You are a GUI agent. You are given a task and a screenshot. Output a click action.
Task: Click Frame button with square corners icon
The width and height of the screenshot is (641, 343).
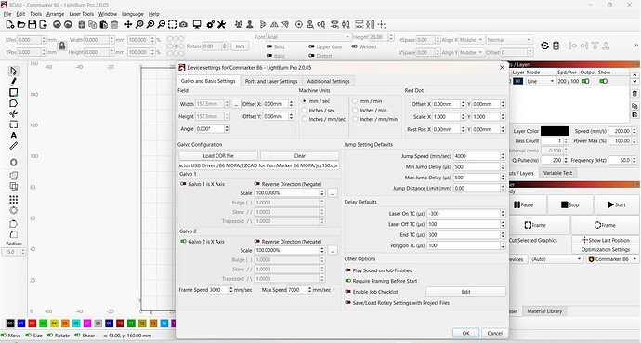(535, 225)
